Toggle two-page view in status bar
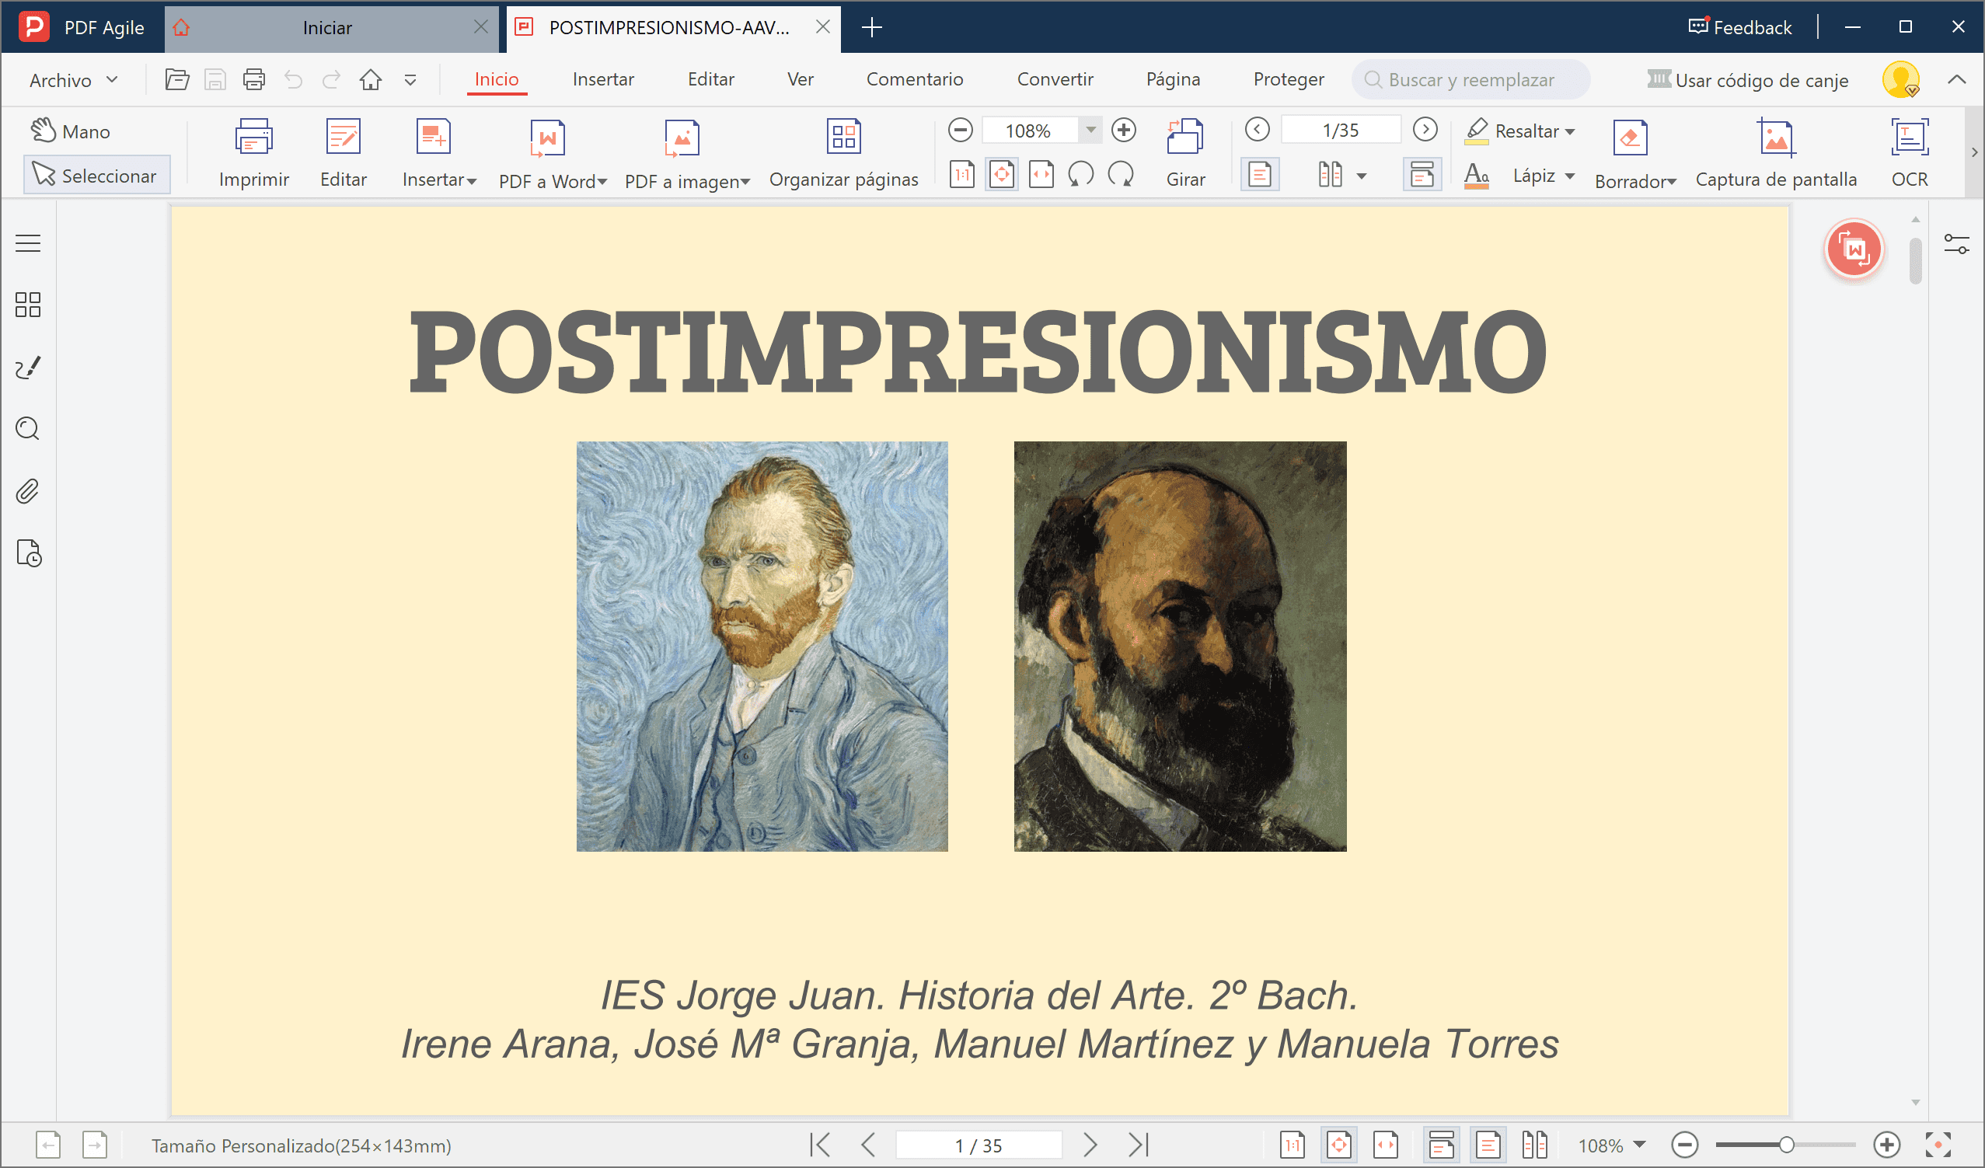The height and width of the screenshot is (1168, 1985). (1534, 1145)
